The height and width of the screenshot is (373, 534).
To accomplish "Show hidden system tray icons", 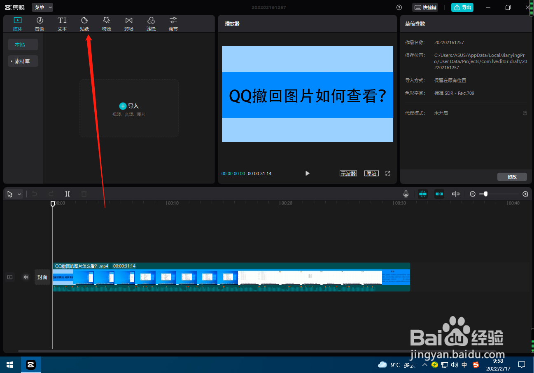I will pyautogui.click(x=425, y=365).
